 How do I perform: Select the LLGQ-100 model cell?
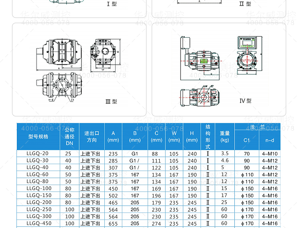[x=39, y=189]
